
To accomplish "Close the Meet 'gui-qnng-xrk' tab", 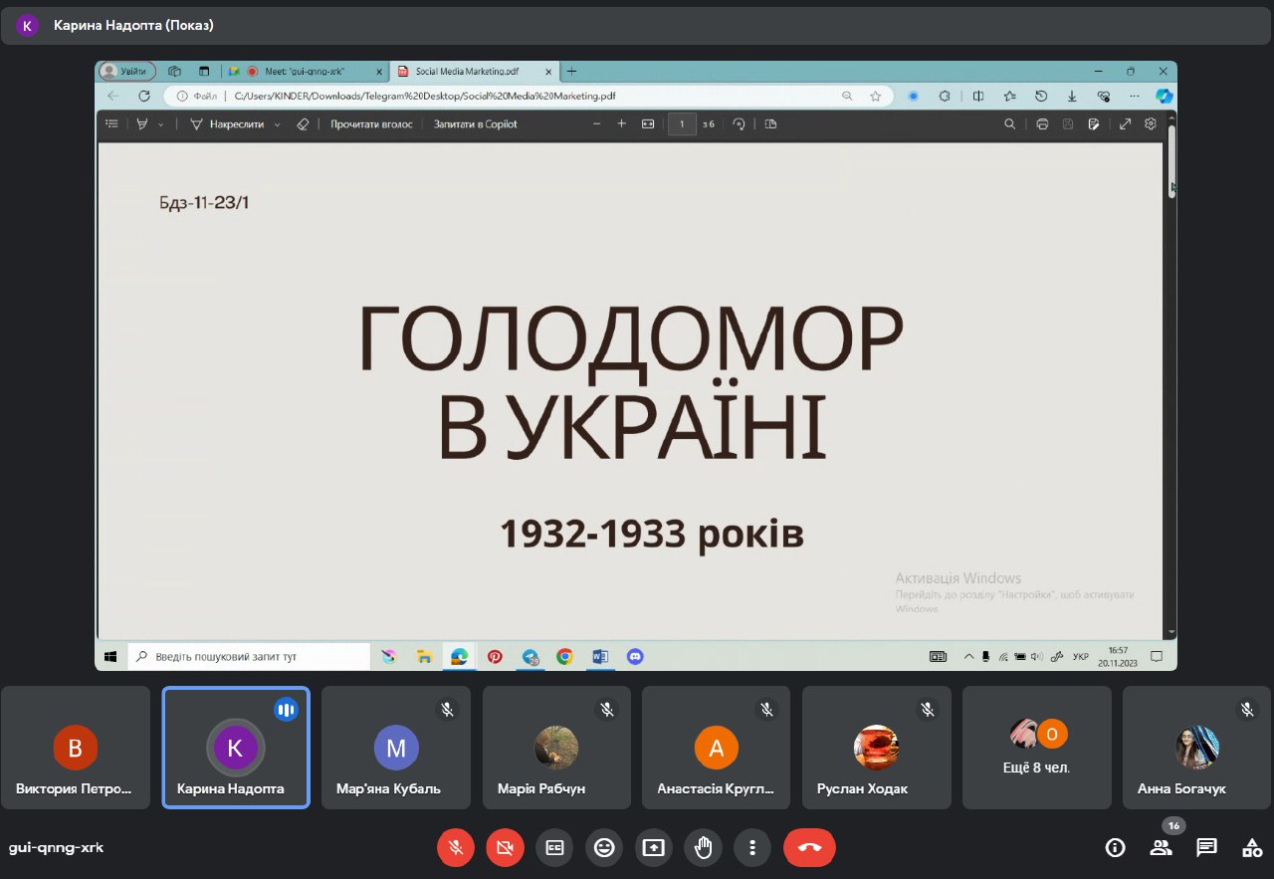I will (378, 72).
